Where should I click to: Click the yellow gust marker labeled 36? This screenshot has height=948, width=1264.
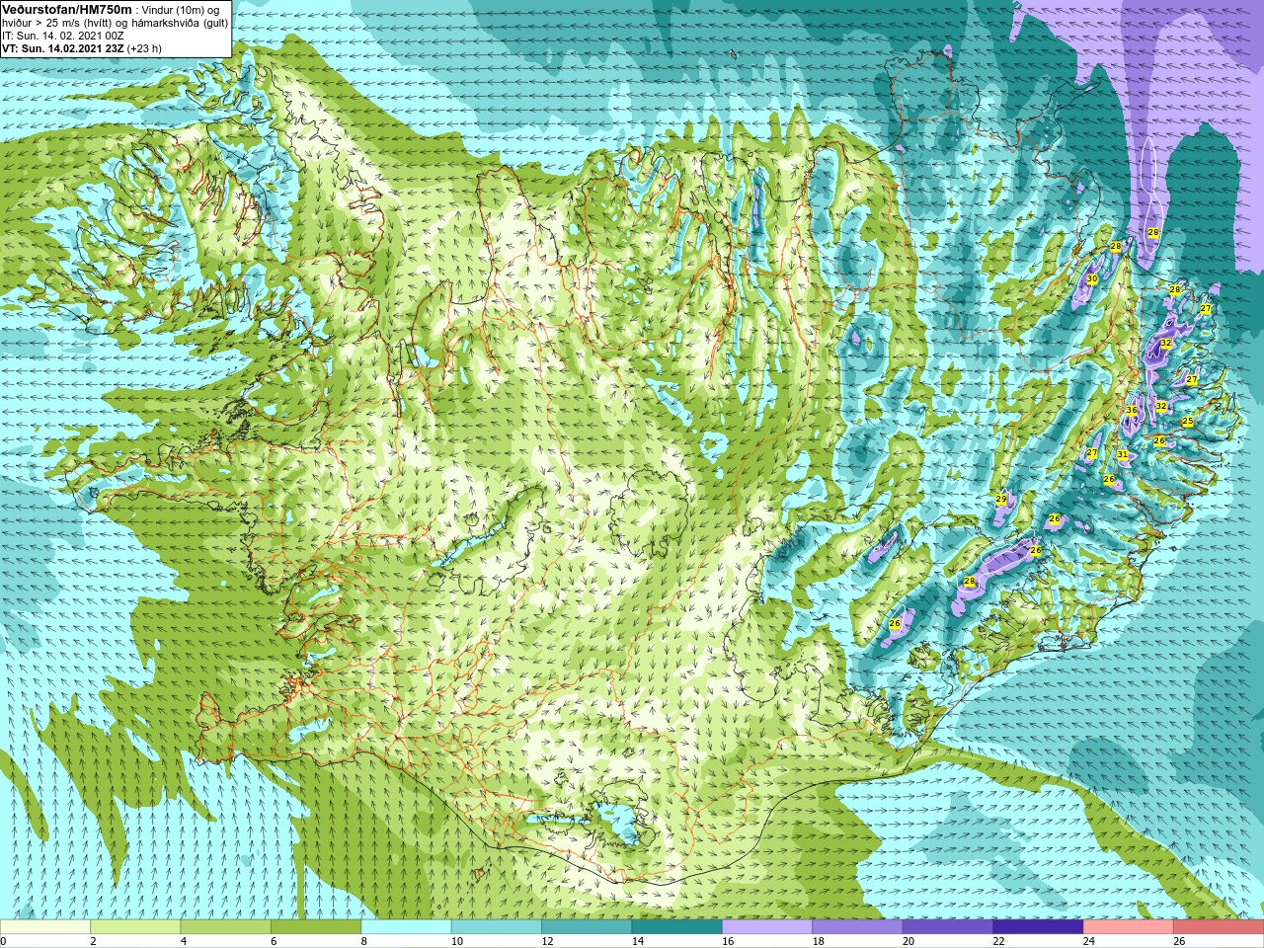tap(1132, 410)
